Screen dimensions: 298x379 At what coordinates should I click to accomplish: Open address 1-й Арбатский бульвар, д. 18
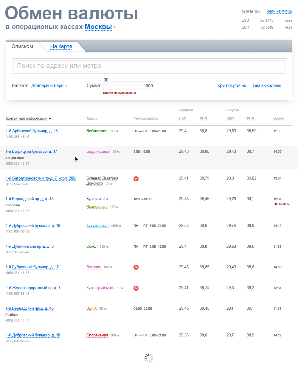pyautogui.click(x=32, y=131)
